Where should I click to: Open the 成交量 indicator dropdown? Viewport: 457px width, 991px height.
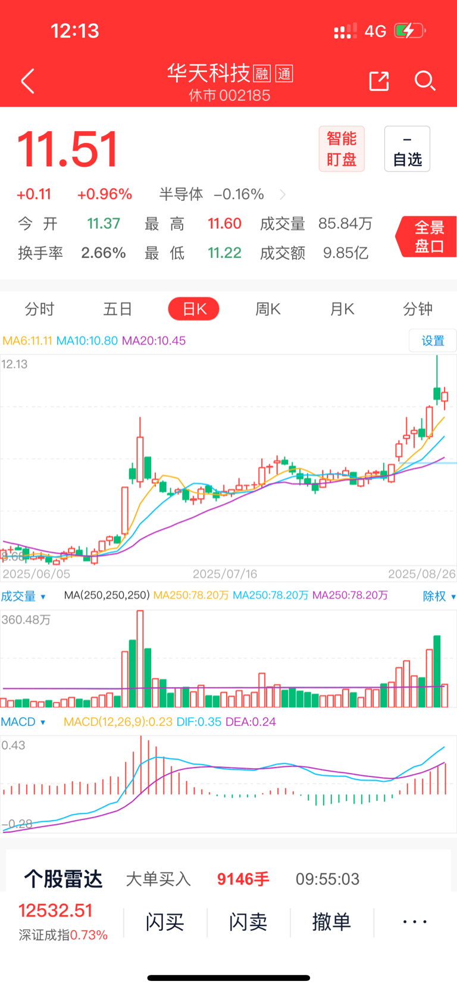(x=23, y=597)
